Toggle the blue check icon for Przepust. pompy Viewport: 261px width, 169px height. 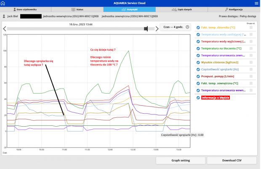tap(198, 76)
